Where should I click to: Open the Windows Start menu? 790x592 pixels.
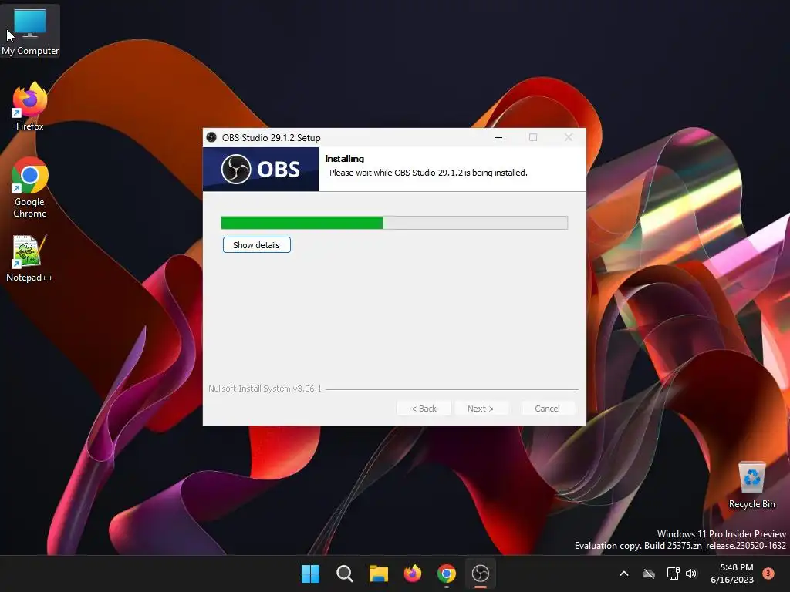[310, 573]
